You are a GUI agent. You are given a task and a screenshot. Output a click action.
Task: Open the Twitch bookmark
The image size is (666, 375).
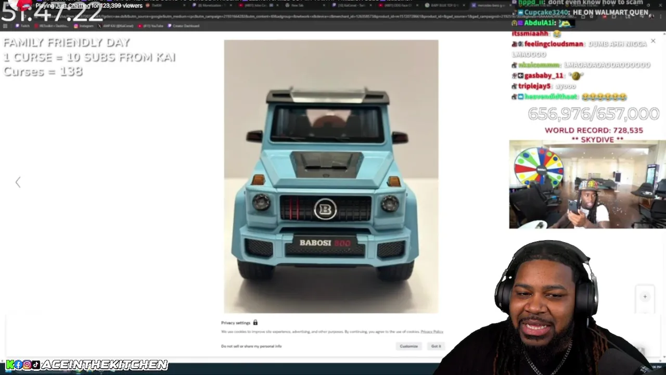click(x=22, y=26)
